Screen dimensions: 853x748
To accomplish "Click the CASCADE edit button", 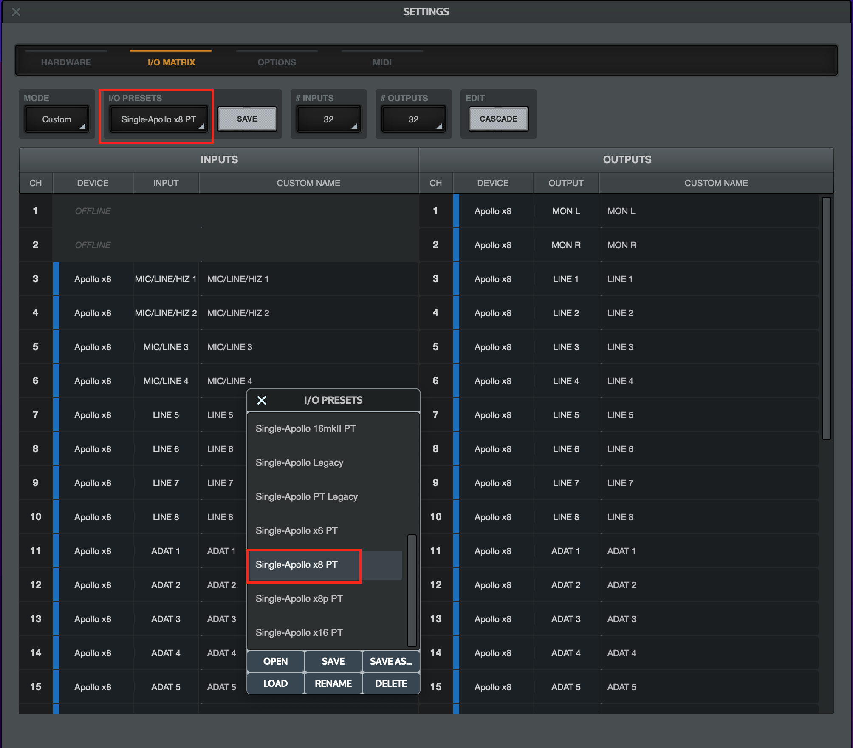I will (498, 119).
